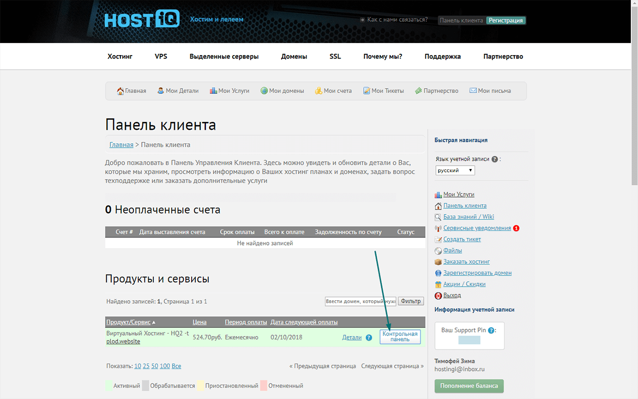This screenshot has width=638, height=399.
Task: Sort by Цена column header
Action: 200,322
